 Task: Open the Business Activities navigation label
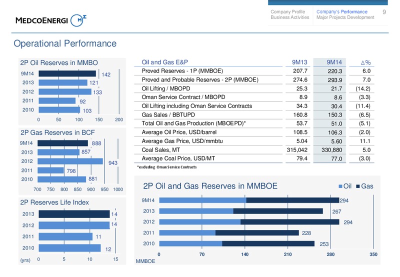(289, 17)
